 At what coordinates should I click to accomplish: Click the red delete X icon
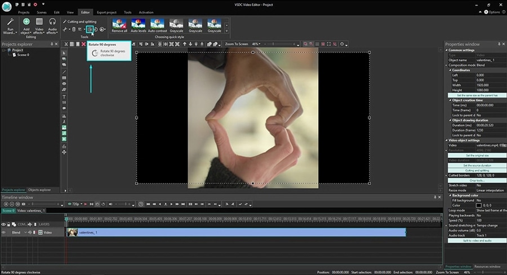[84, 44]
